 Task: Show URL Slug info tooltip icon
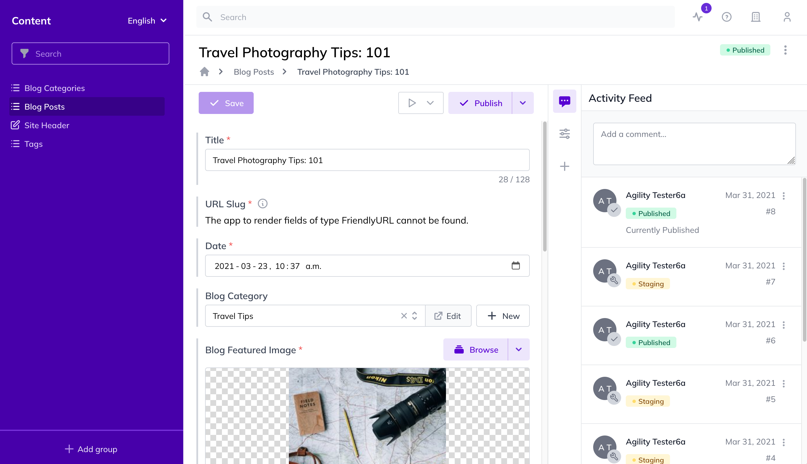pyautogui.click(x=262, y=204)
